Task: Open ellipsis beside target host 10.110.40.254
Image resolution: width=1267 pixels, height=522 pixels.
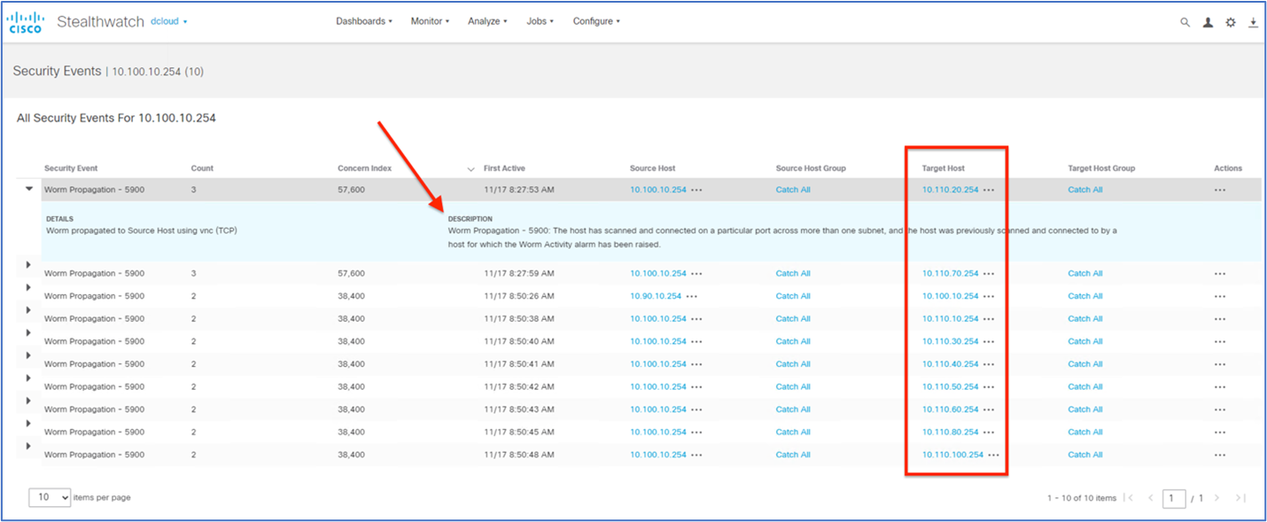Action: pyautogui.click(x=989, y=364)
